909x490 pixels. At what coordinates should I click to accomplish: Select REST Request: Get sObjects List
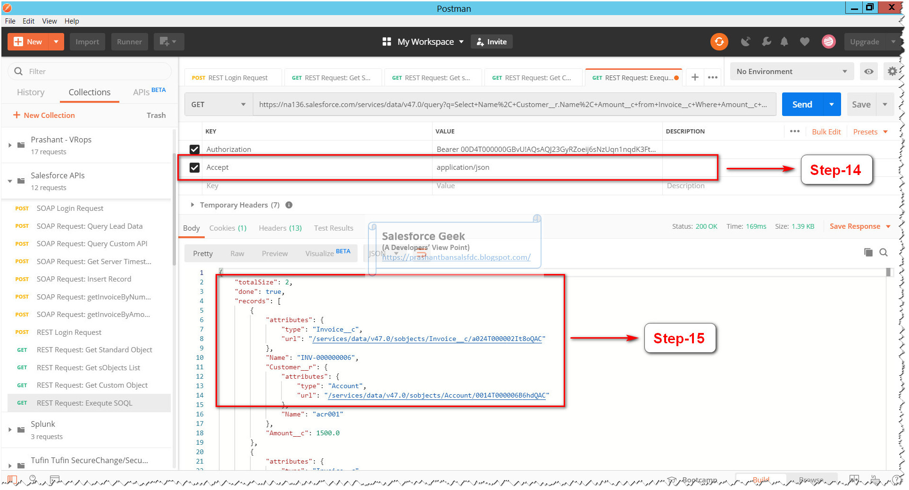[x=88, y=368]
